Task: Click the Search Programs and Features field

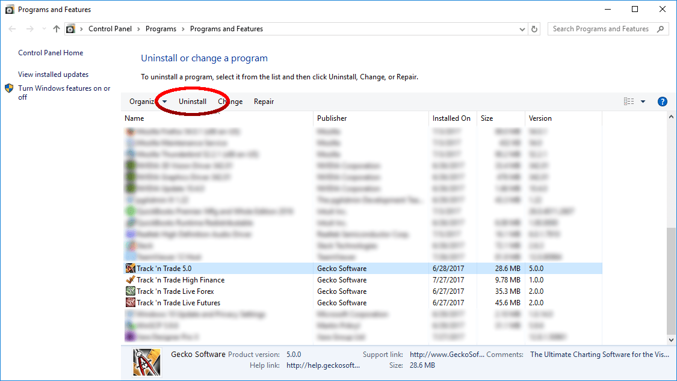Action: [x=608, y=29]
